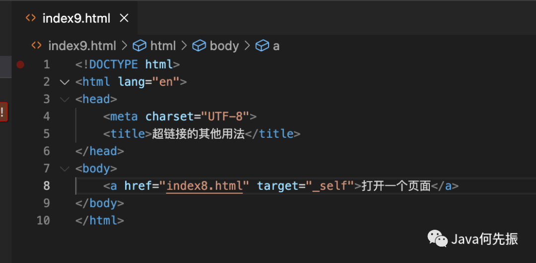This screenshot has width=536, height=263.
Task: Click the body breadcrumb cube icon
Action: [199, 46]
